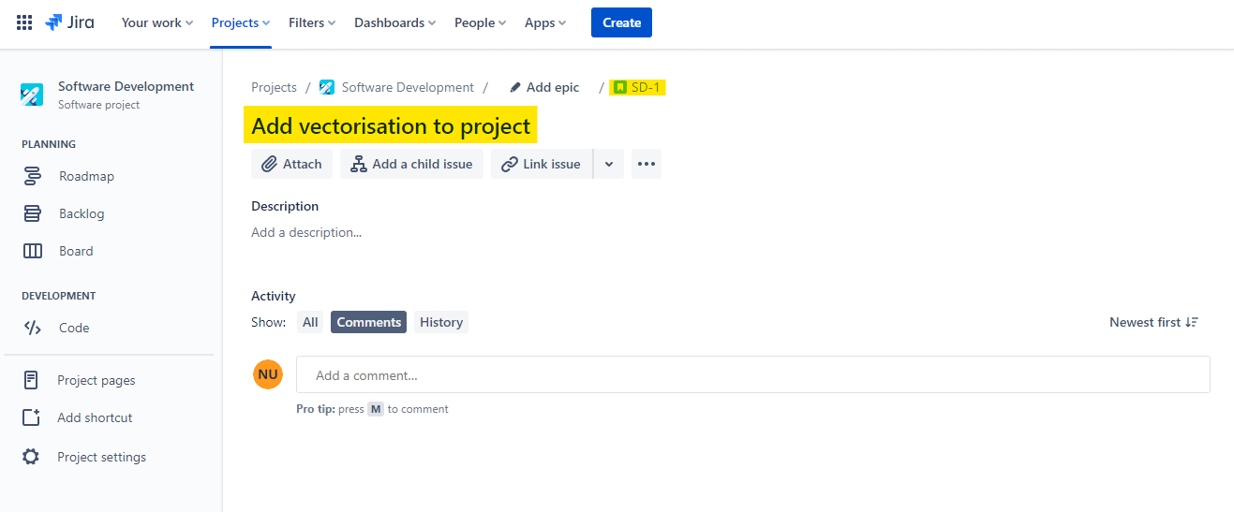1234x512 pixels.
Task: Open the Dashboards dropdown
Action: pyautogui.click(x=394, y=22)
